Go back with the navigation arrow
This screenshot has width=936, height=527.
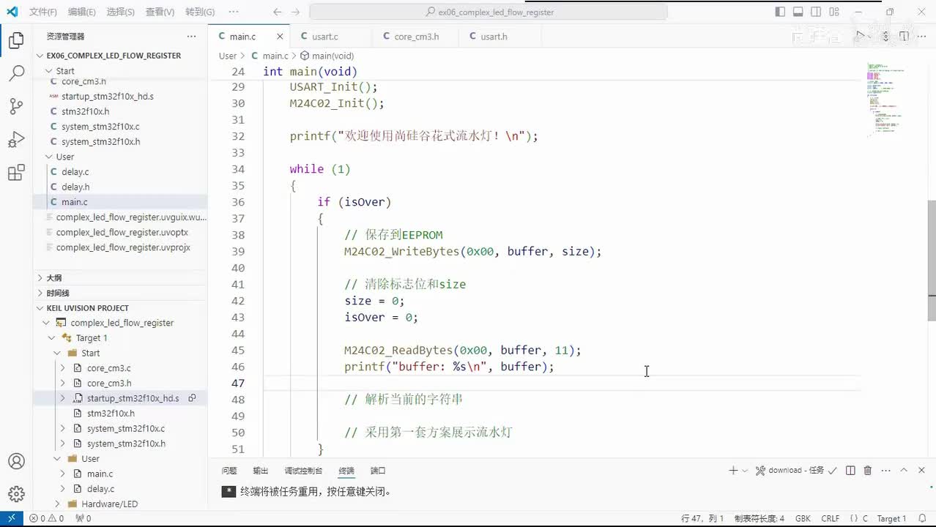[x=277, y=12]
